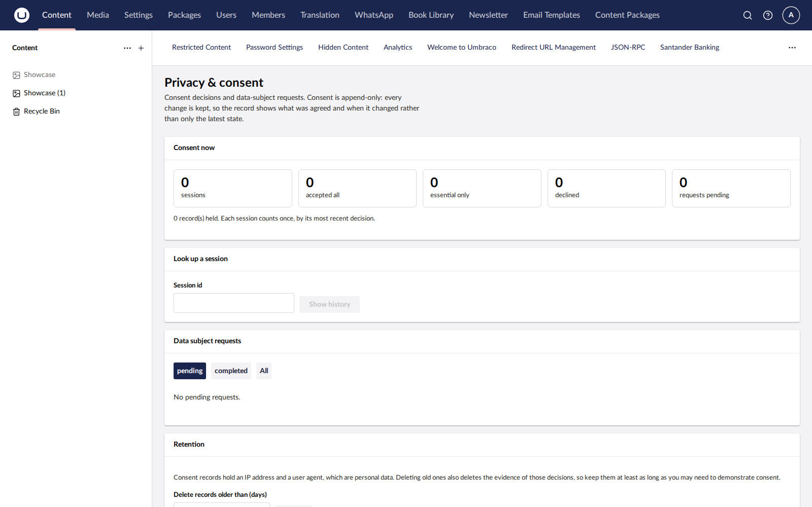
Task: Select the All requests filter
Action: click(x=264, y=371)
